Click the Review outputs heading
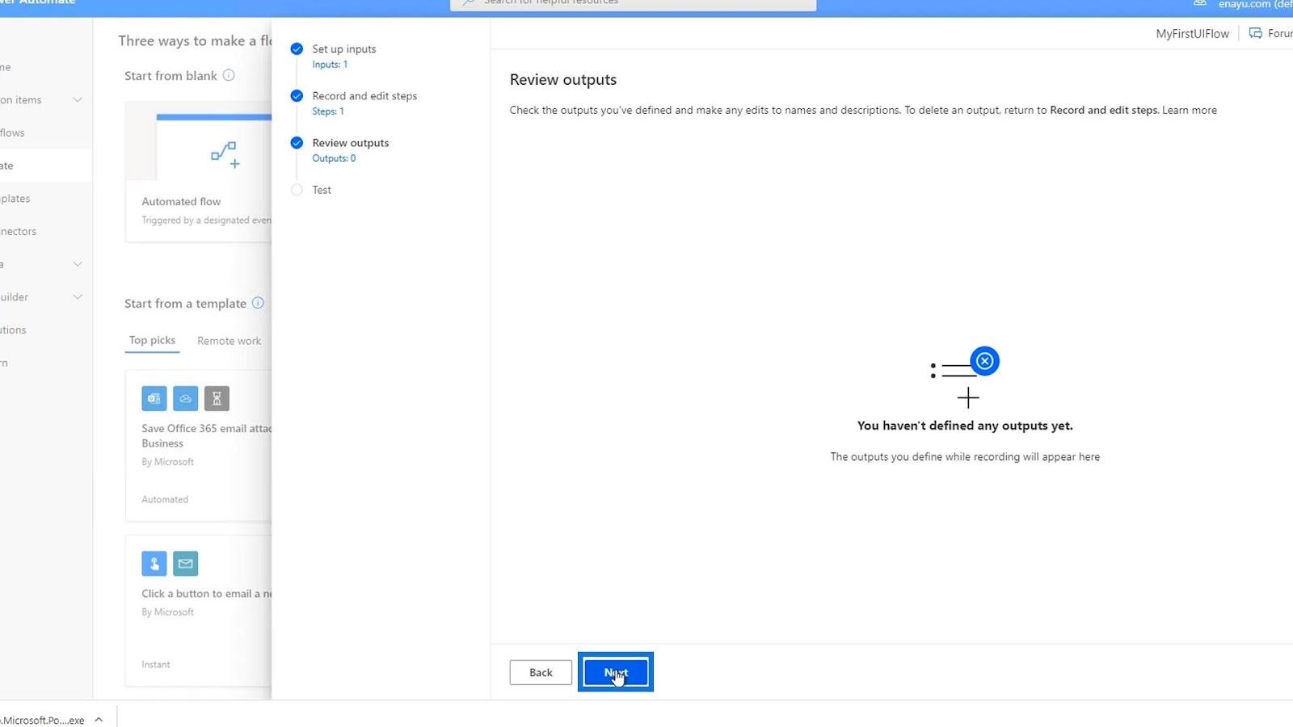 click(563, 79)
